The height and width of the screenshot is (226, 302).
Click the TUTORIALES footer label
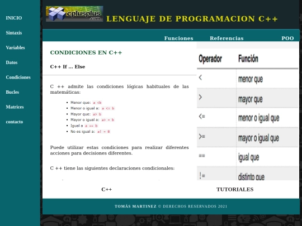235,190
